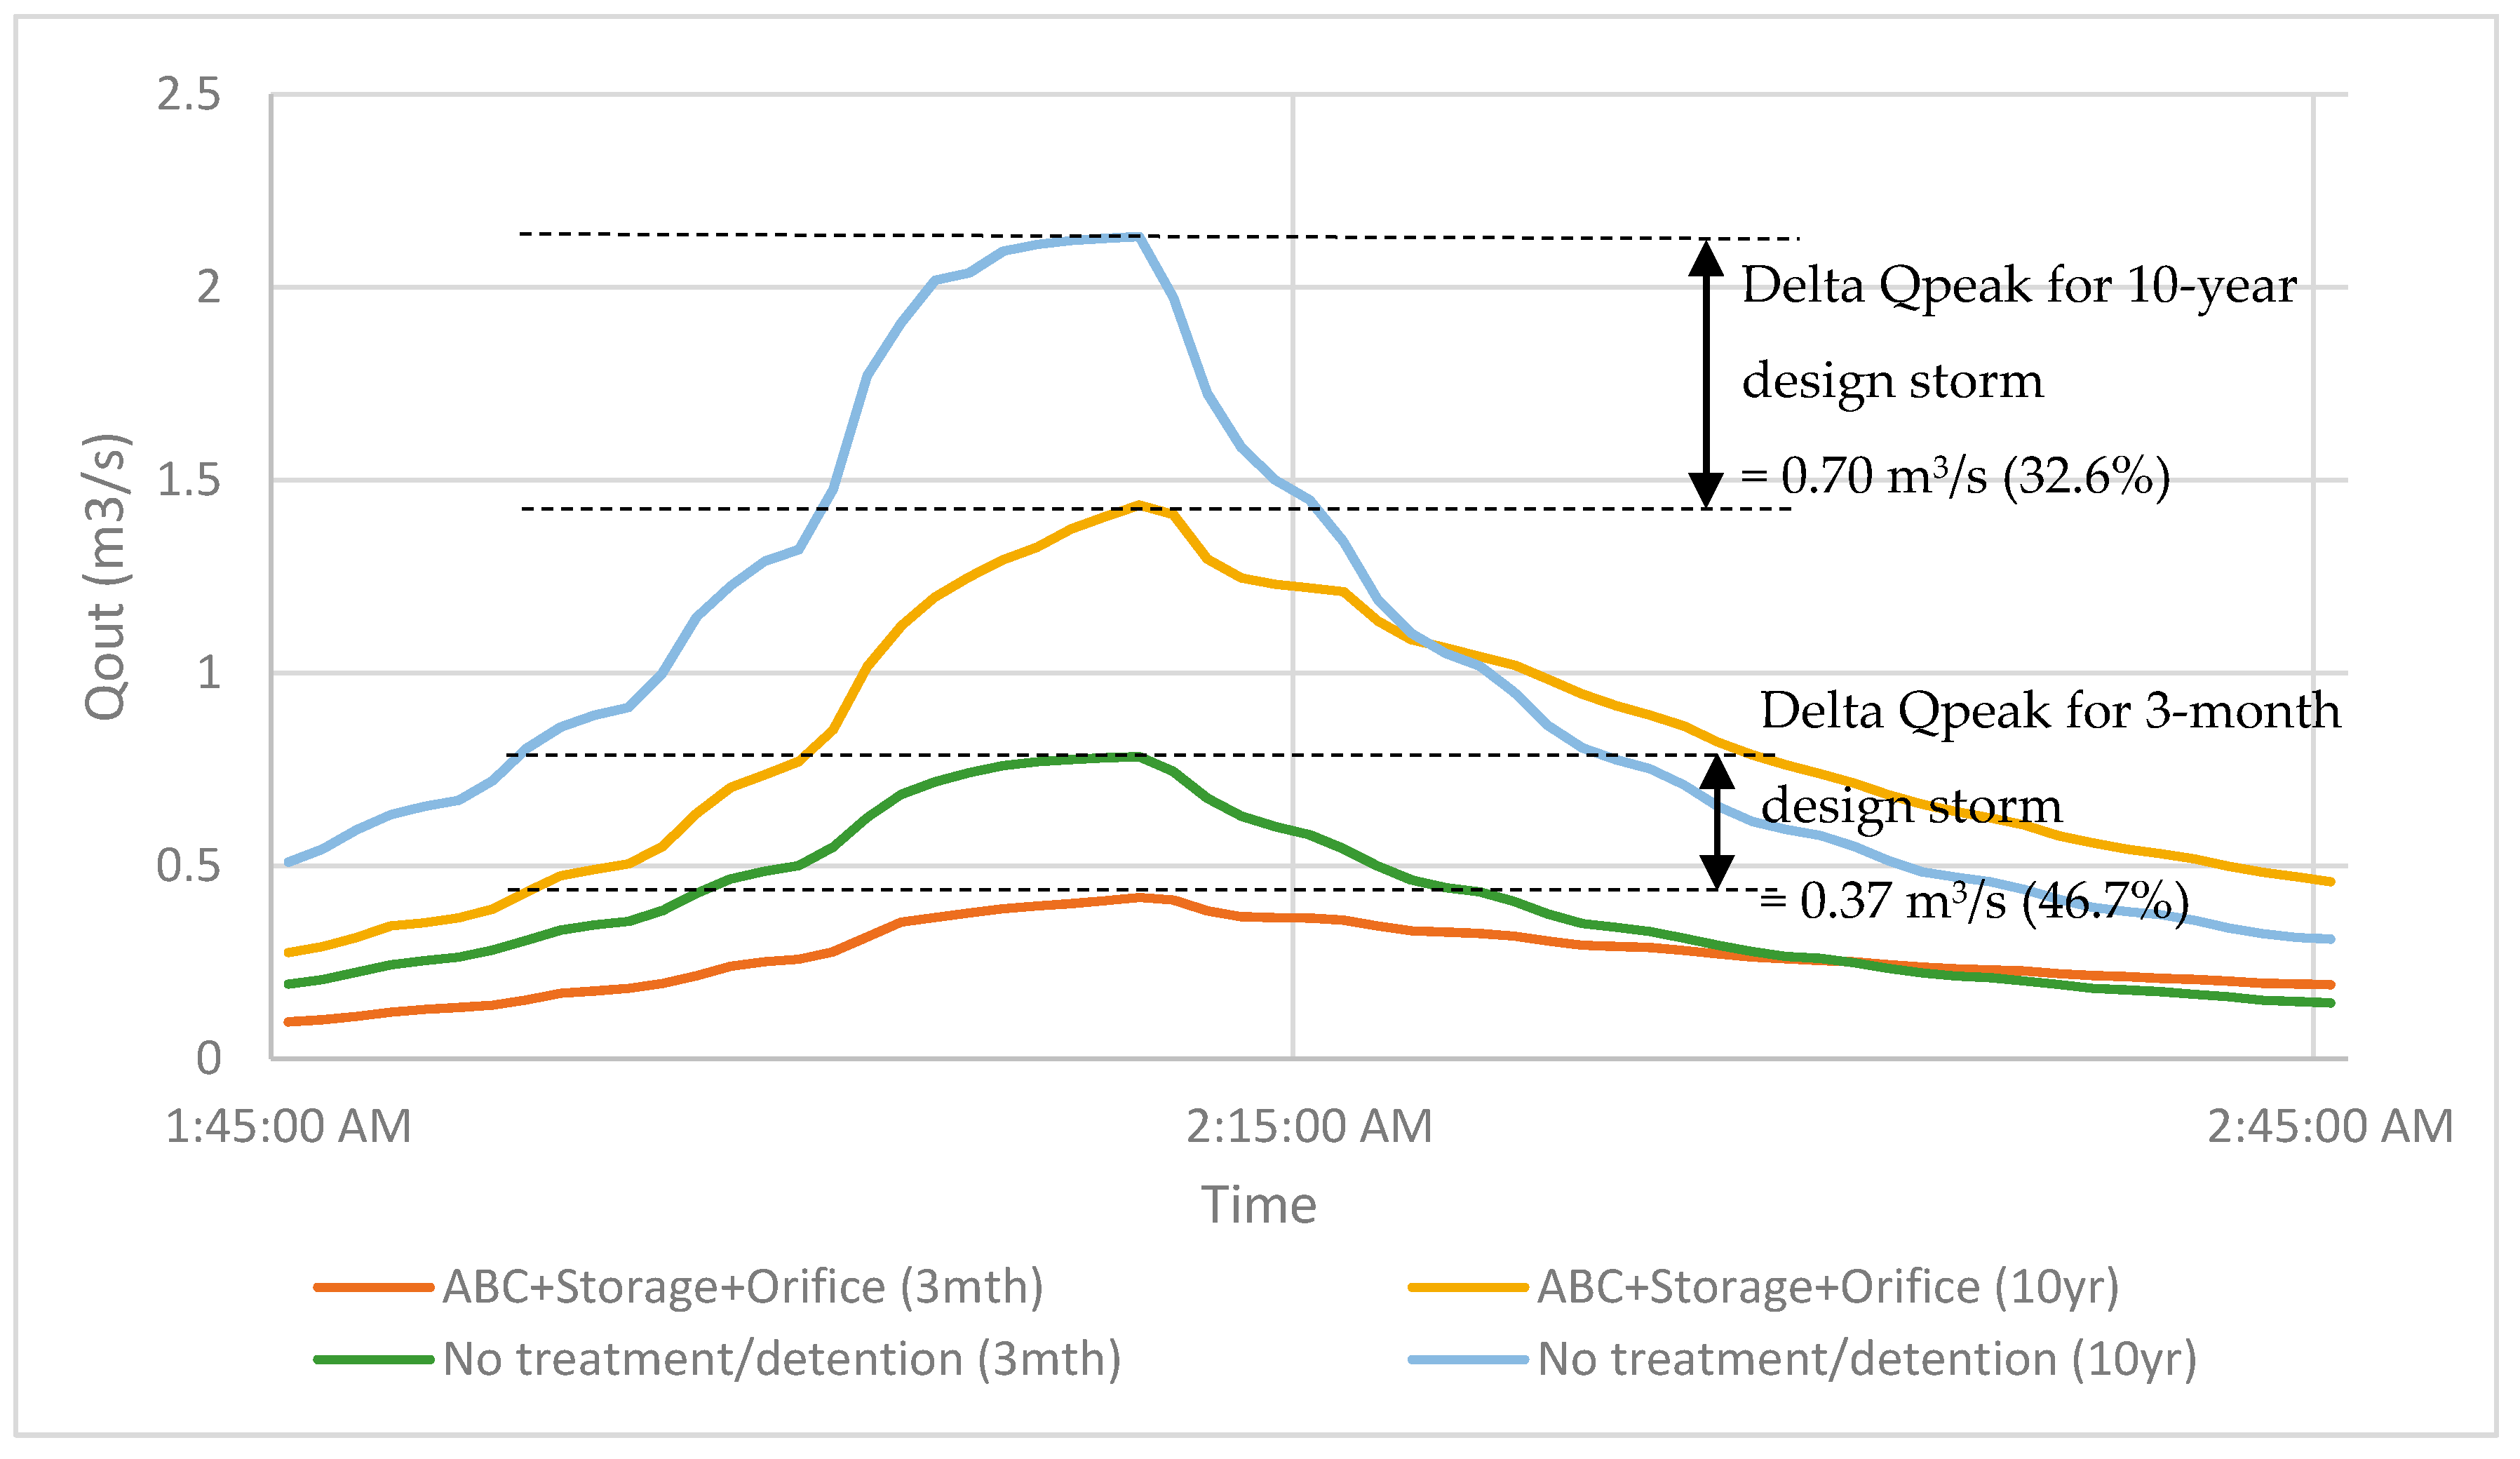Click the green No treatment/detention (3mth) legend line

373,1360
